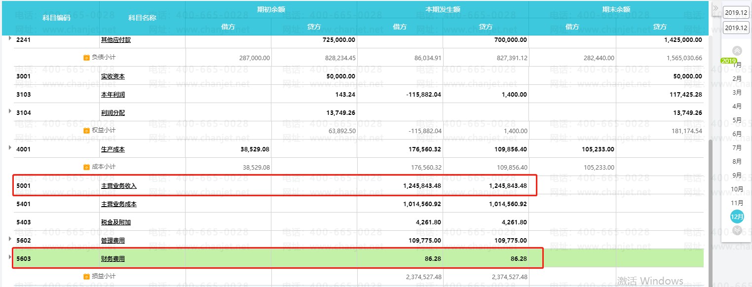Screen dimensions: 752x287
Task: Click the 负债小计 subtotal icon
Action: 86,57
